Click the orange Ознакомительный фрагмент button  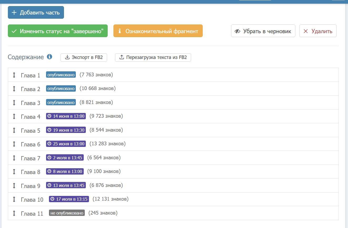[x=158, y=31]
